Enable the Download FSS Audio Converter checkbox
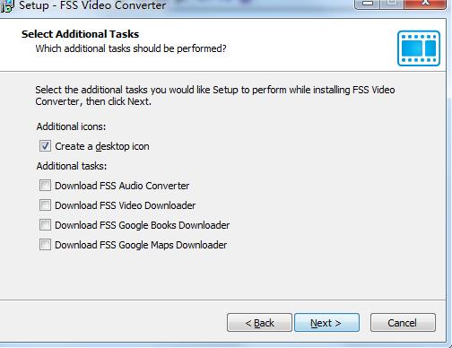Screen dimensions: 452x348 [45, 186]
